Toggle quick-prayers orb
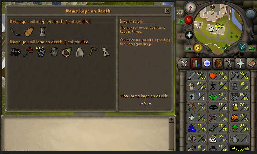 point(189,35)
